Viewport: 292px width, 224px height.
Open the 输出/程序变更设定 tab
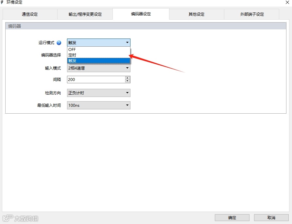pos(85,14)
